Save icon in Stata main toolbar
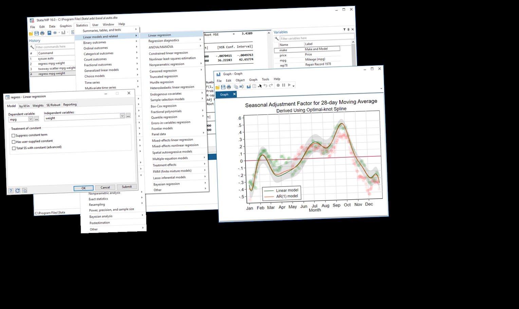519x309 pixels. pos(37,33)
